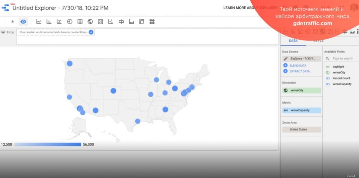Choose the geo map globe icon
Screen dimensions: 359x178
(90, 22)
